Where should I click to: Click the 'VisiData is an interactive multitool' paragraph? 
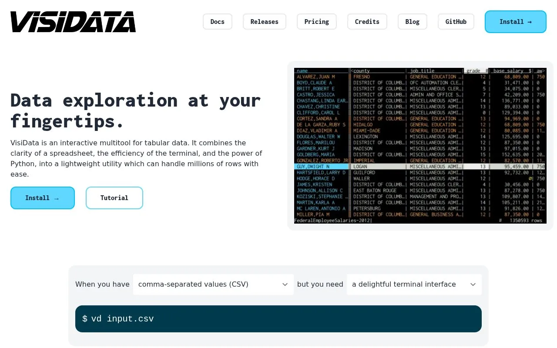tap(137, 159)
